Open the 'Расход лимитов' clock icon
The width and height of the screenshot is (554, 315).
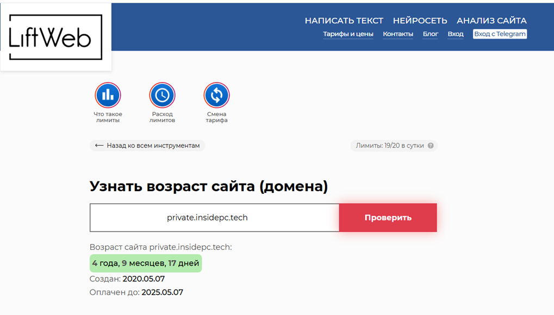pos(162,95)
